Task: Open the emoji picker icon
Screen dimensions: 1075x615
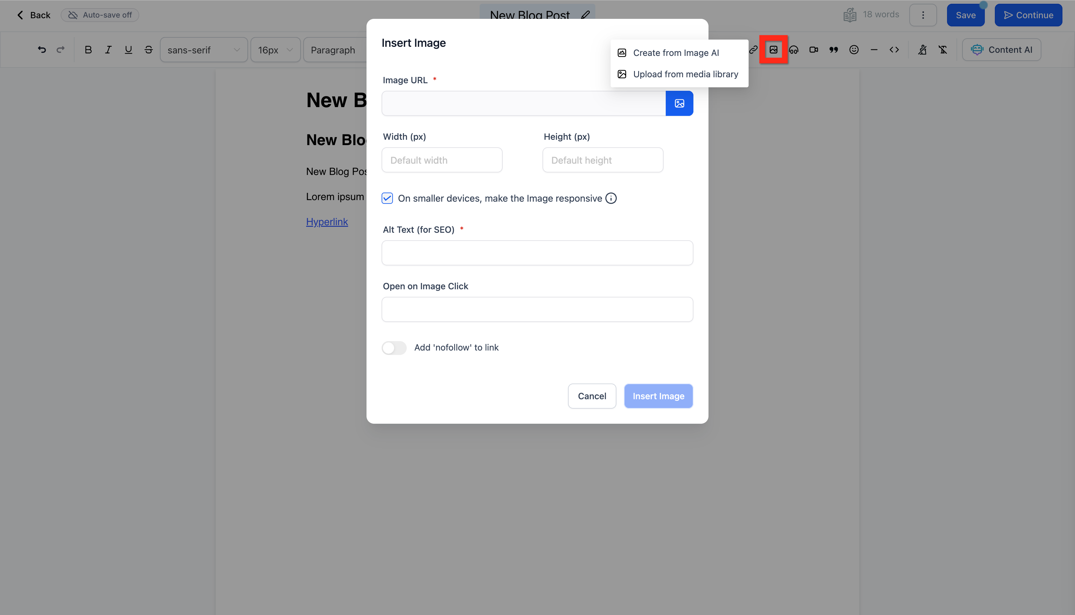Action: tap(854, 50)
